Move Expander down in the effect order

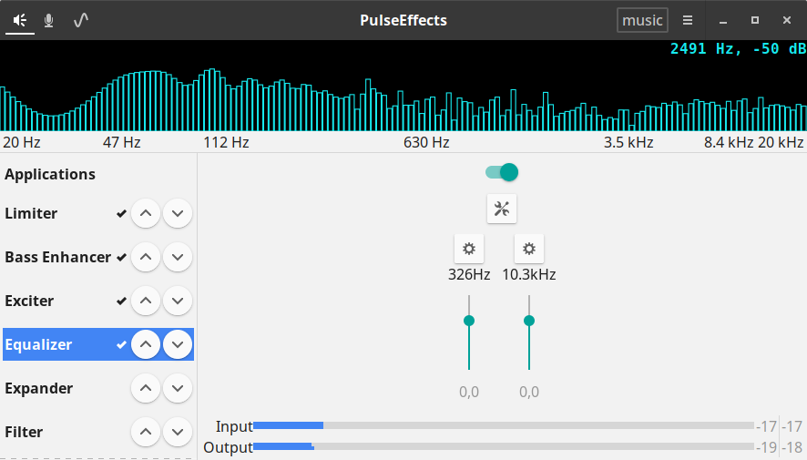coord(178,388)
